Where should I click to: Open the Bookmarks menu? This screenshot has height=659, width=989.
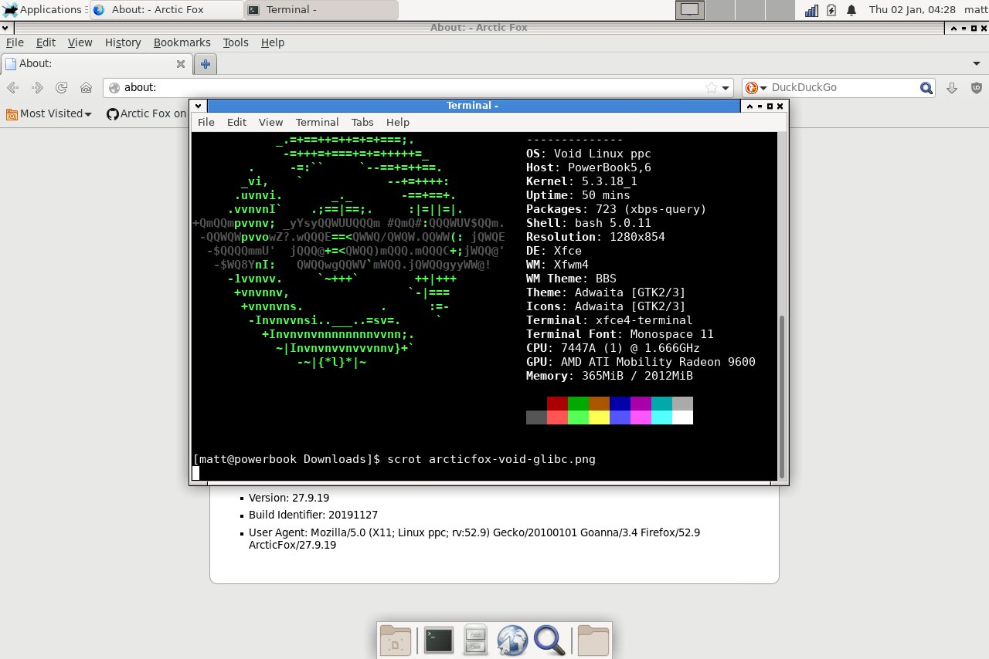click(x=182, y=42)
